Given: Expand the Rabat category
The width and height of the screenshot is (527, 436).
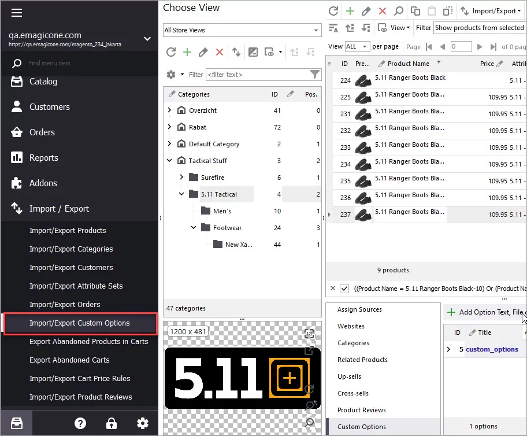Looking at the screenshot, I should 169,127.
